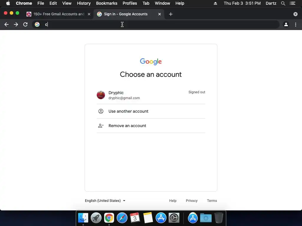Open a new tab with the plus icon
The height and width of the screenshot is (226, 302).
click(x=171, y=14)
